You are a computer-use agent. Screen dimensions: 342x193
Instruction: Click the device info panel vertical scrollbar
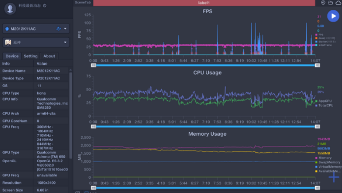pos(70,115)
